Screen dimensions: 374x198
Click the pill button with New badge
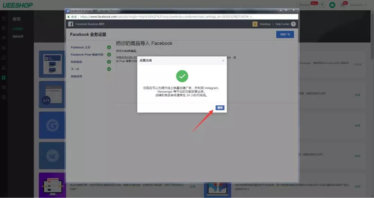pyautogui.click(x=306, y=5)
